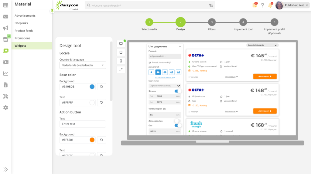Click the search filter icon
The image size is (311, 174).
[x=211, y=5]
